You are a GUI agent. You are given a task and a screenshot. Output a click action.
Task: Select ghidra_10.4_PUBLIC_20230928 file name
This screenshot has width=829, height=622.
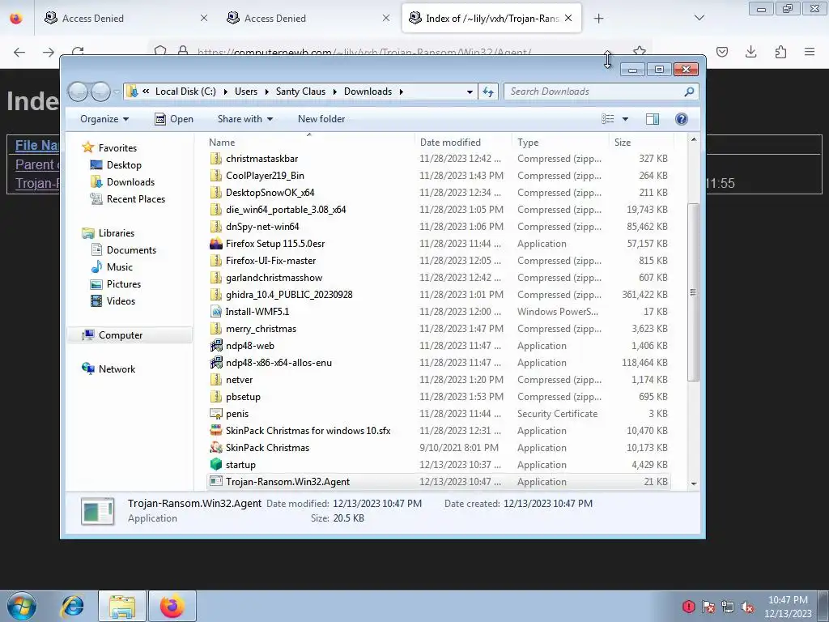pyautogui.click(x=289, y=295)
